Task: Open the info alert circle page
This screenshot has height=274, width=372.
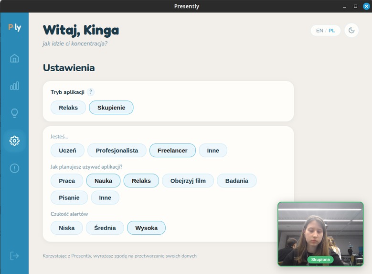Action: point(14,168)
